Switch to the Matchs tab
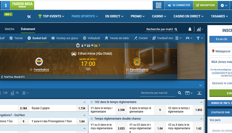 tap(10, 29)
